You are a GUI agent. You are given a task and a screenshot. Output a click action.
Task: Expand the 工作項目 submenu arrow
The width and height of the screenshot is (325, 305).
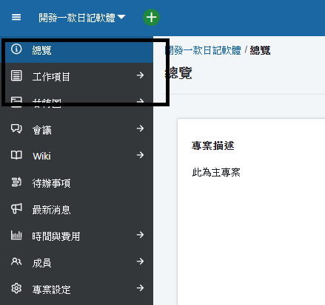[140, 75]
